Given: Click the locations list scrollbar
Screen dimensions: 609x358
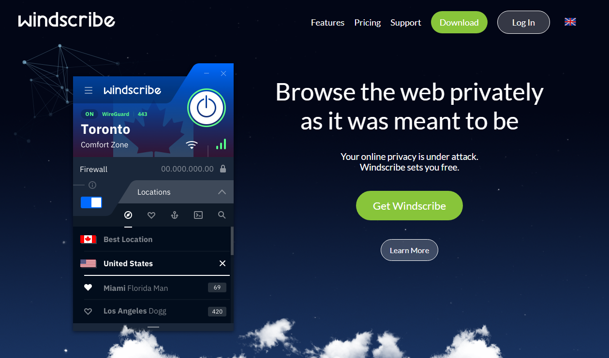Looking at the screenshot, I should tap(232, 241).
